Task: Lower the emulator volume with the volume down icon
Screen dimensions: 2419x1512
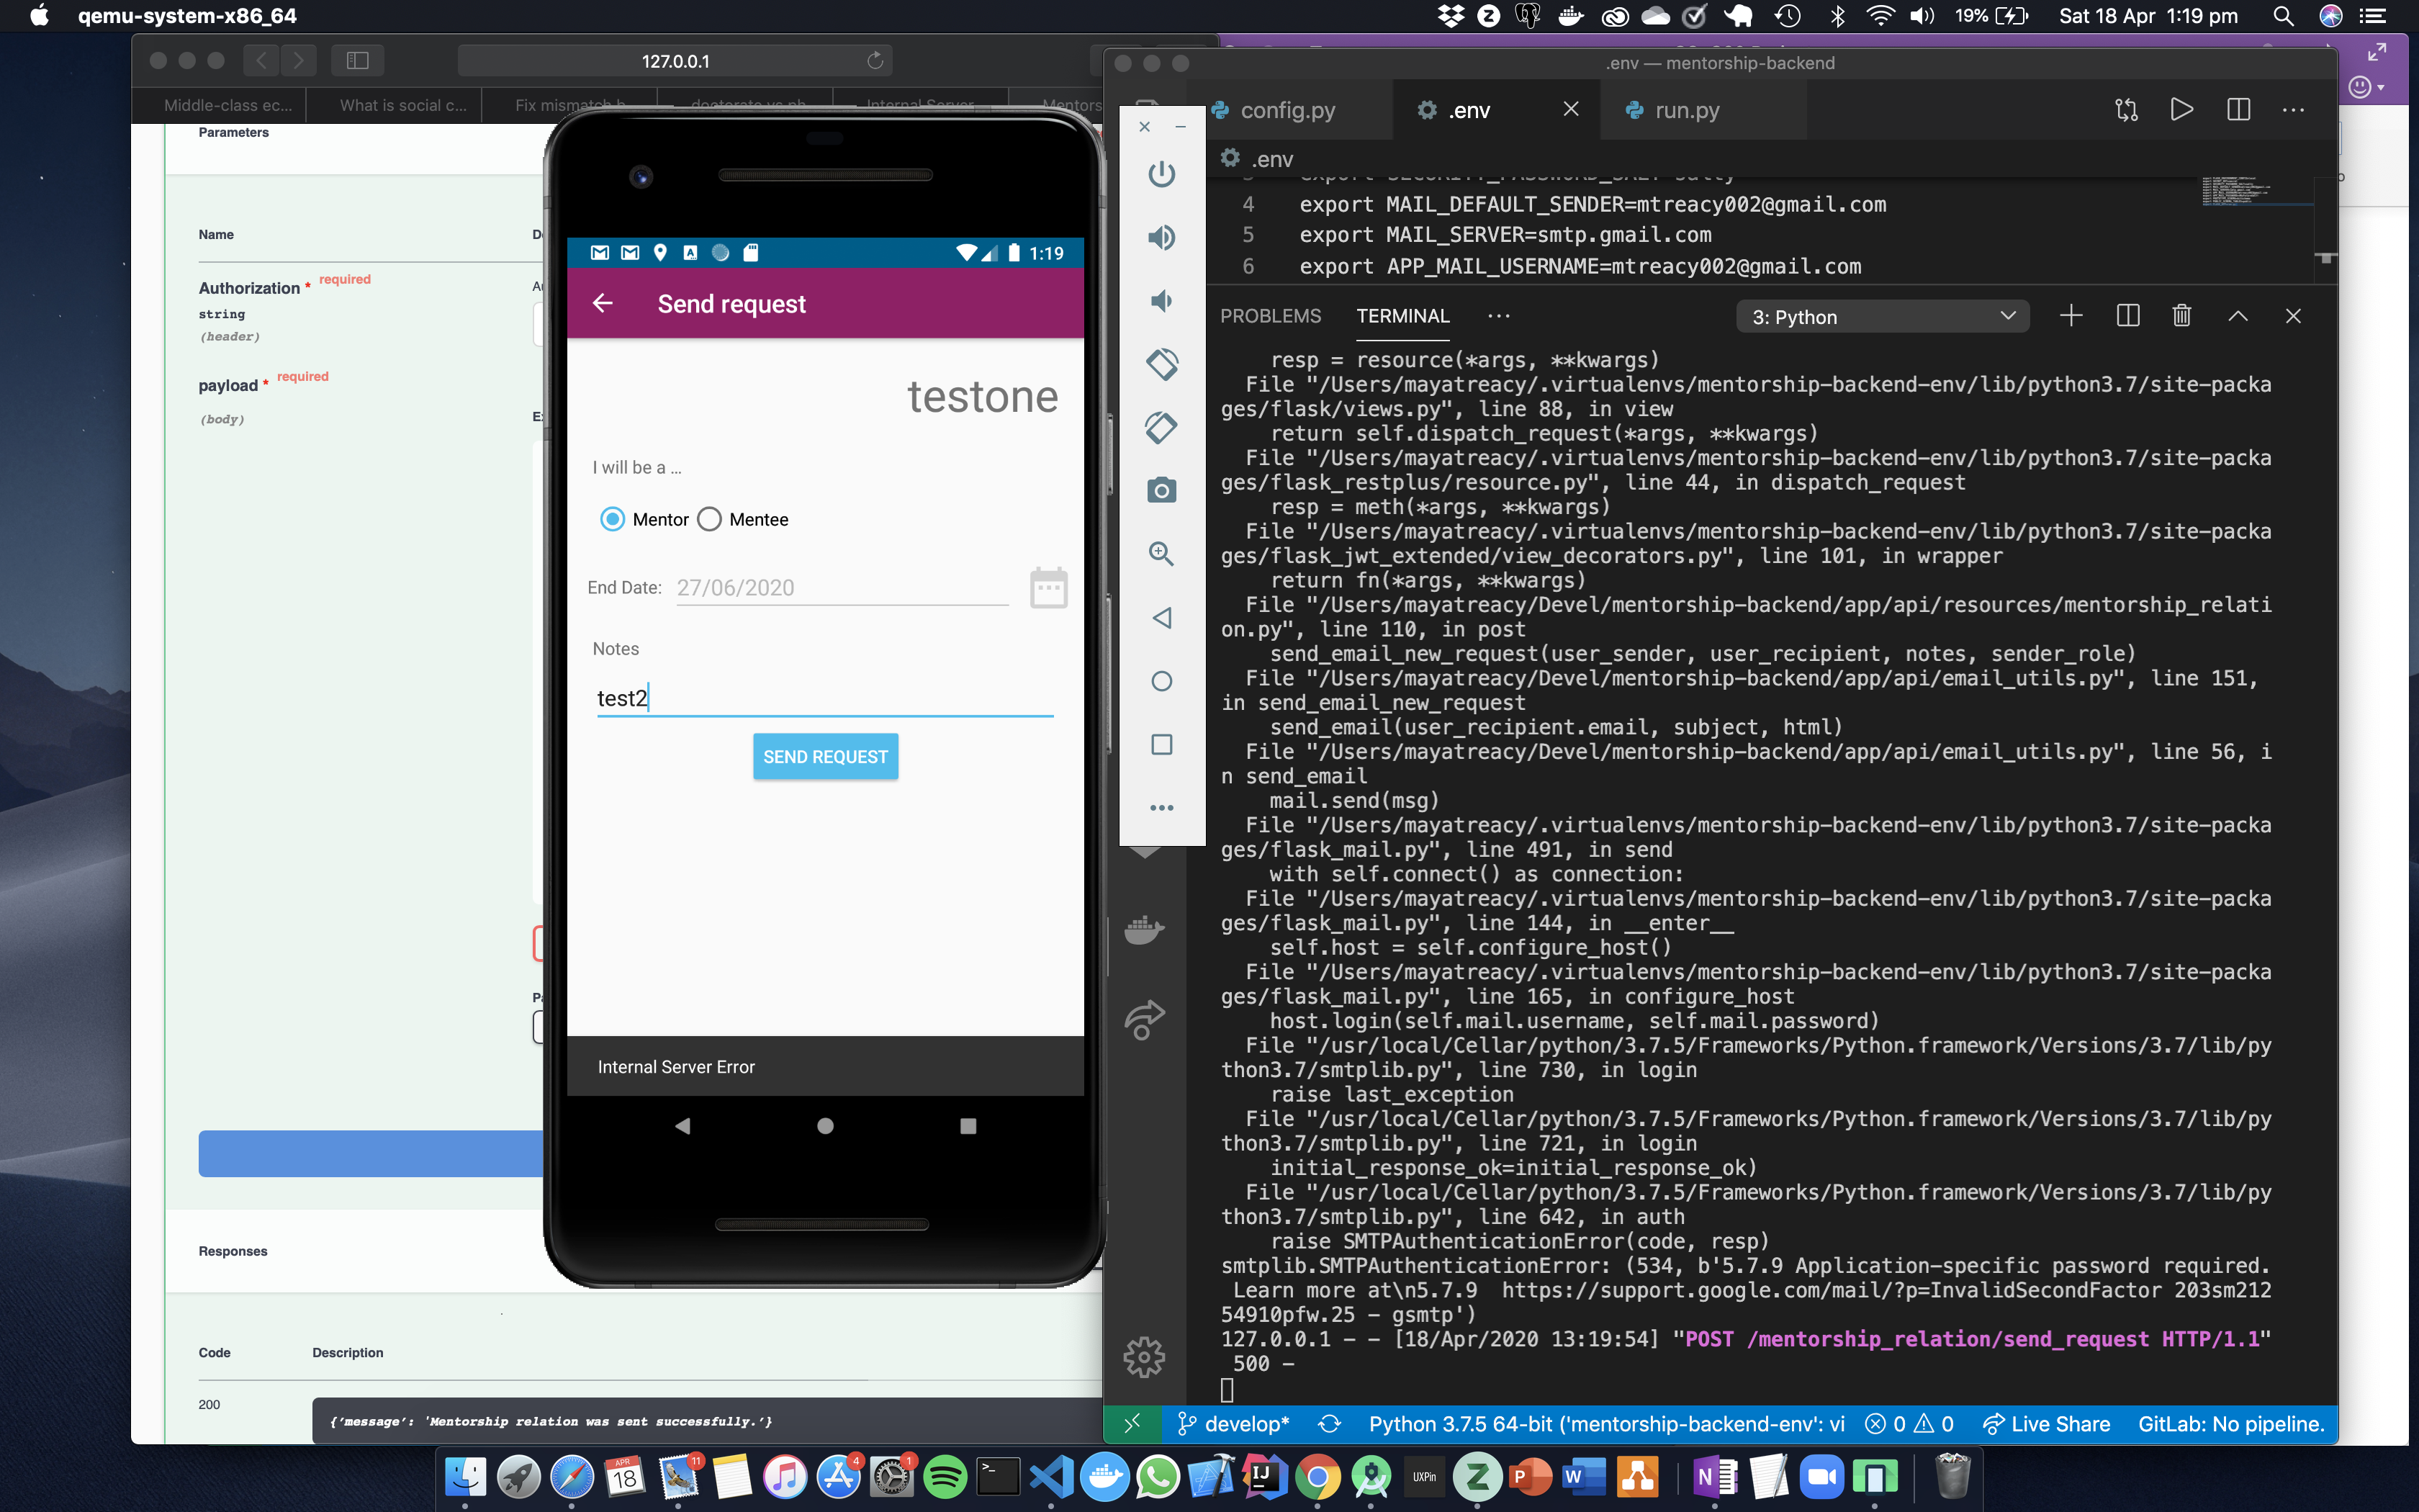Action: pyautogui.click(x=1161, y=301)
